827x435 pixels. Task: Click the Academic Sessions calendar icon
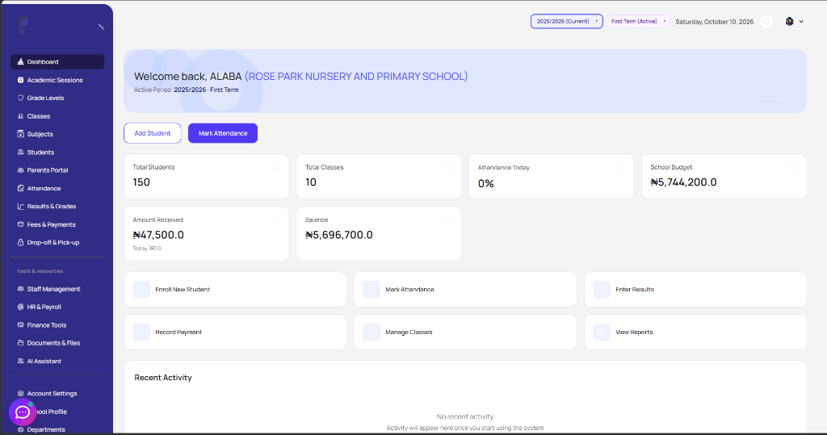(20, 80)
